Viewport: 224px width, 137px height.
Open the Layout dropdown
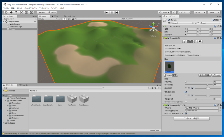point(214,12)
